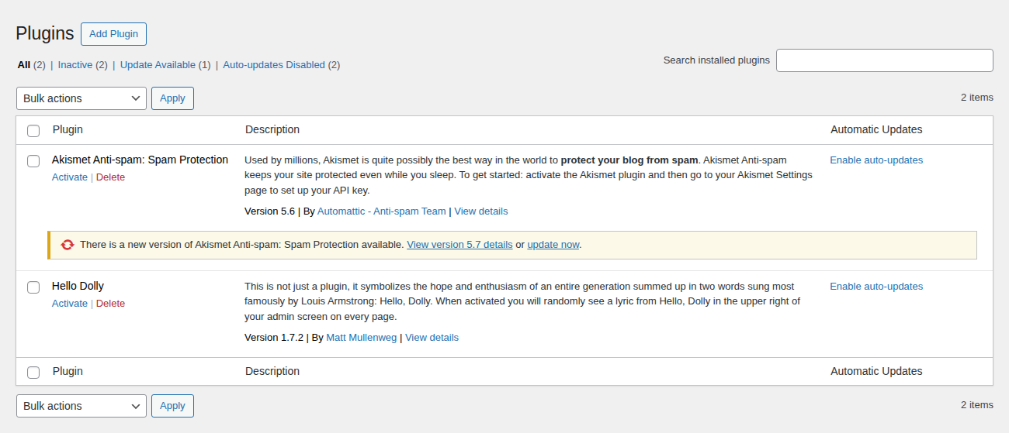The width and height of the screenshot is (1009, 433).
Task: View details for Akismet version 5.6
Action: 481,211
